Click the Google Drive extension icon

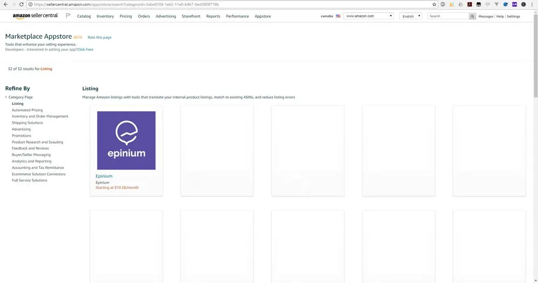click(461, 4)
